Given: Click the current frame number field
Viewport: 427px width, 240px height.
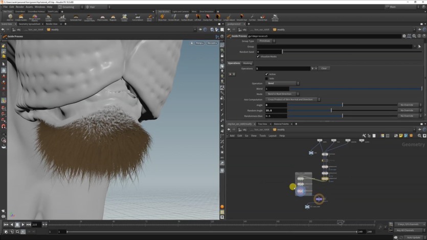Looking at the screenshot, I should [36, 225].
